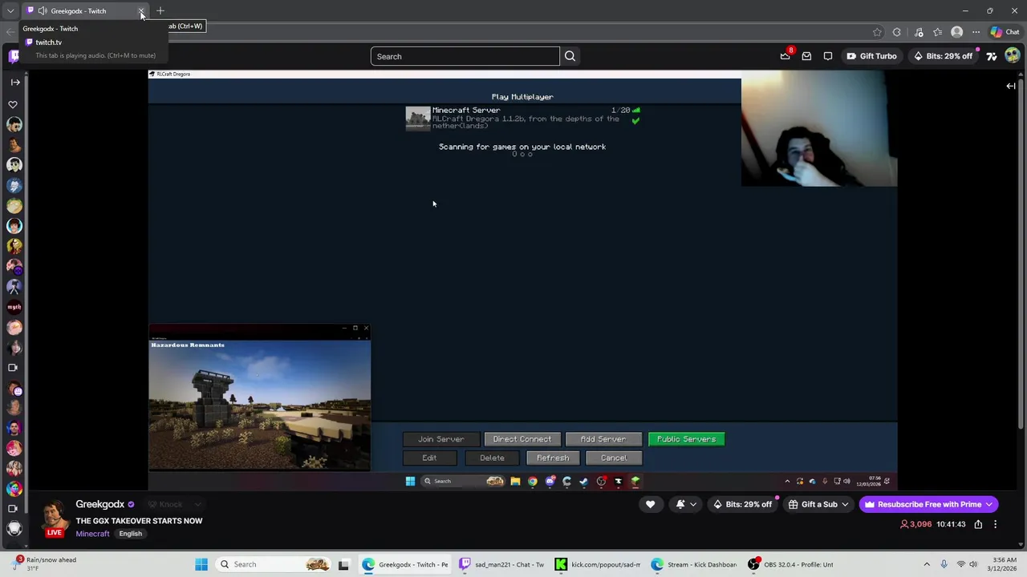This screenshot has width=1027, height=577.
Task: Open the 7TV extension icon
Action: (x=992, y=56)
